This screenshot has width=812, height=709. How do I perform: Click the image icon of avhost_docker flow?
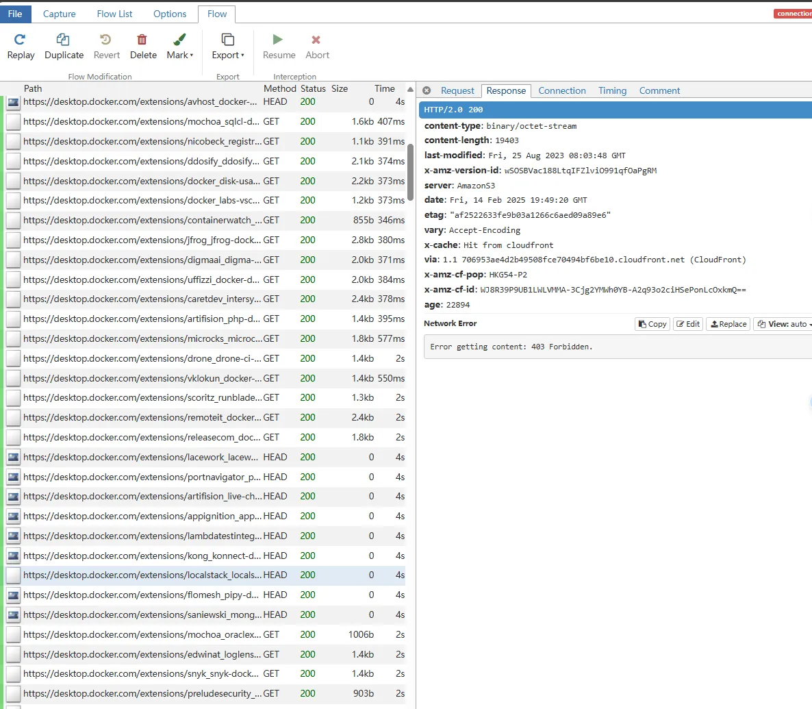[14, 102]
